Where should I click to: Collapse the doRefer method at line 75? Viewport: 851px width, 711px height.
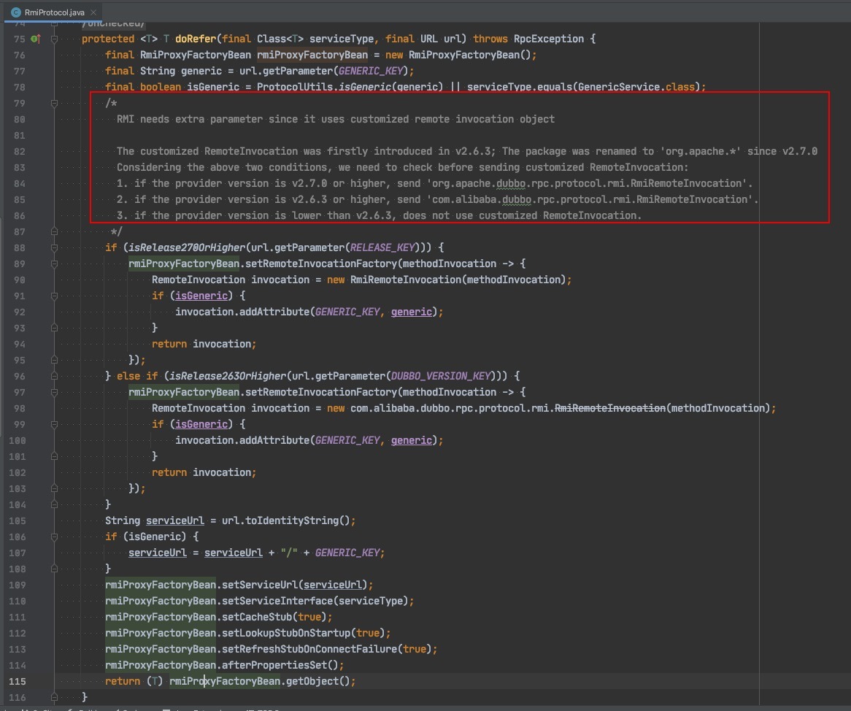[x=55, y=39]
